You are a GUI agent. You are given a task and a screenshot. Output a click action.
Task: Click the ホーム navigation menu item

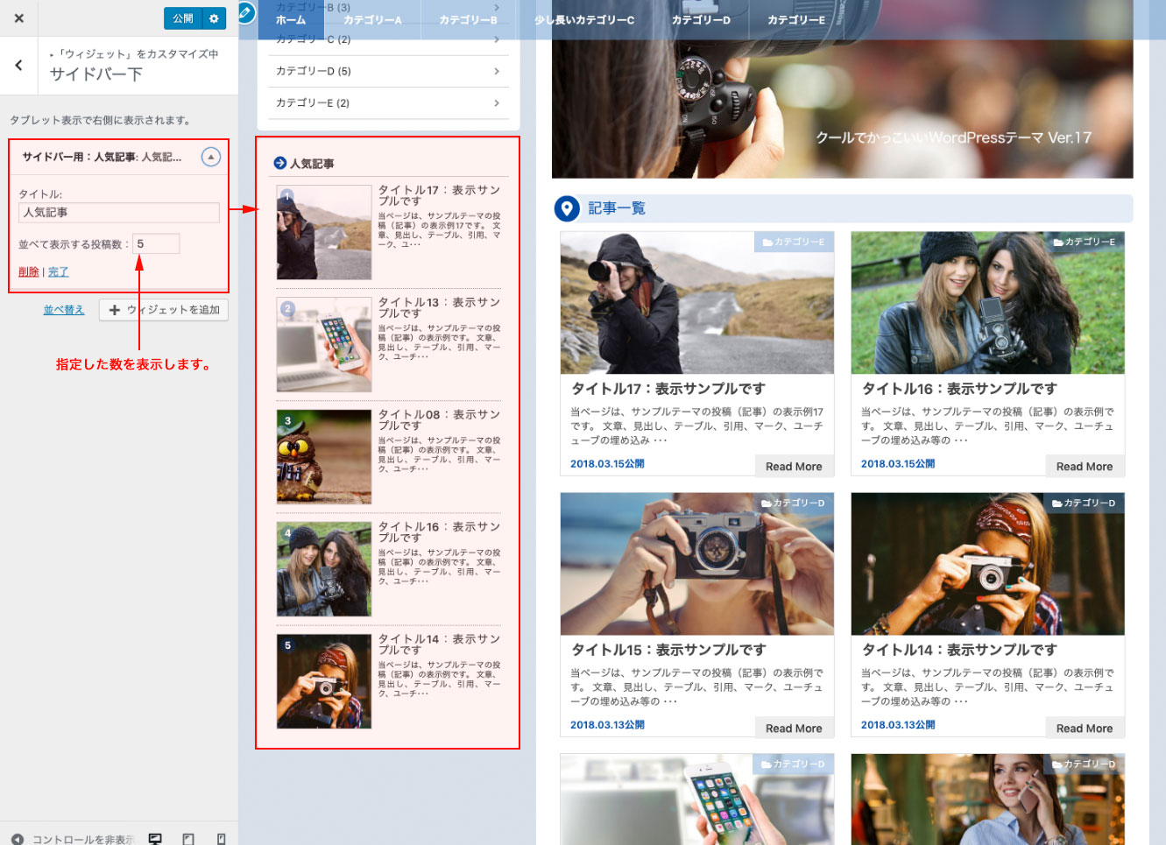pyautogui.click(x=291, y=19)
